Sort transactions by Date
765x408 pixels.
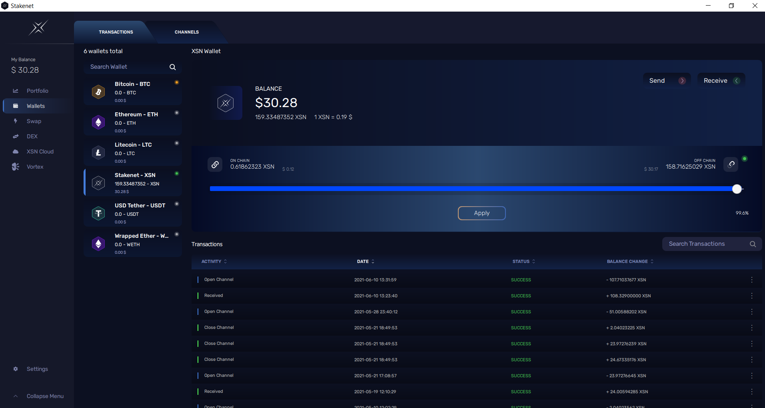[366, 261]
